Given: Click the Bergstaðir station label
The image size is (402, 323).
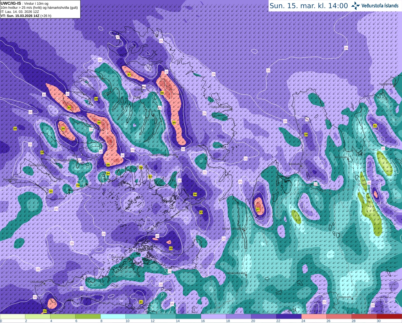Looking at the screenshot, I should (341, 157).
